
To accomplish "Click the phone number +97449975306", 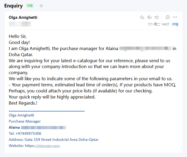I will pos(28,133).
